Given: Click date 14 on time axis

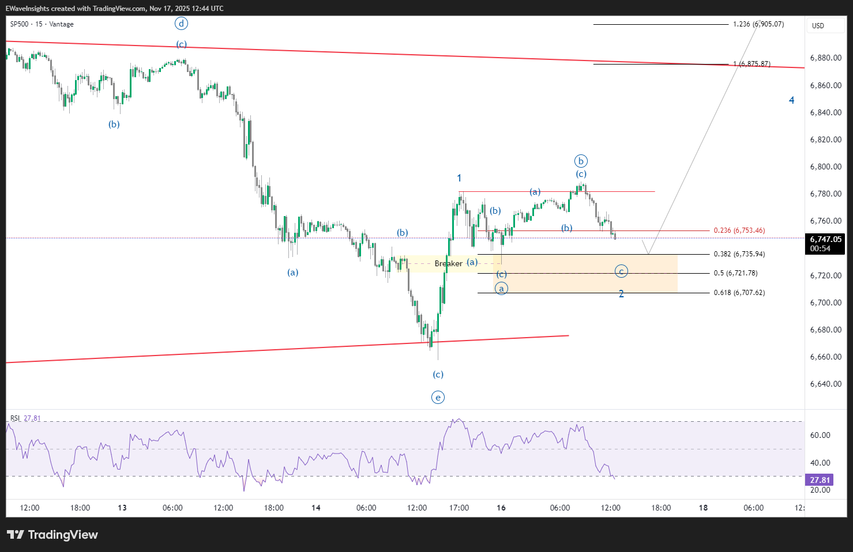Looking at the screenshot, I should (315, 508).
